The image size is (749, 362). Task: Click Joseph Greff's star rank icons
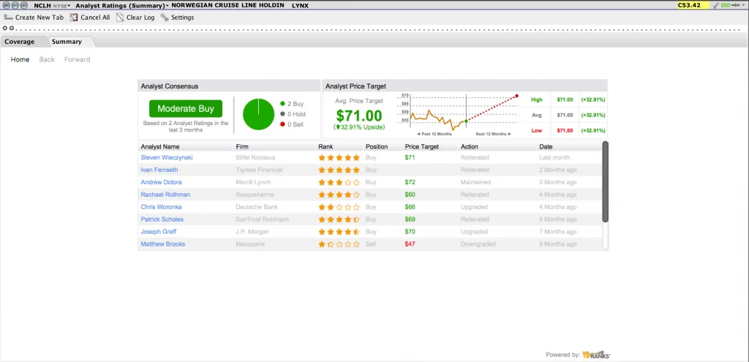tap(339, 232)
